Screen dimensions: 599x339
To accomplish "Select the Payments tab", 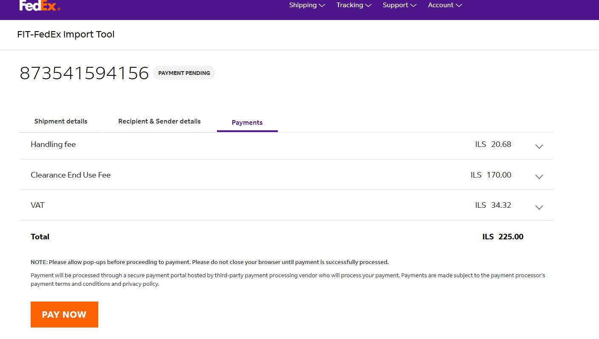I will pos(247,123).
